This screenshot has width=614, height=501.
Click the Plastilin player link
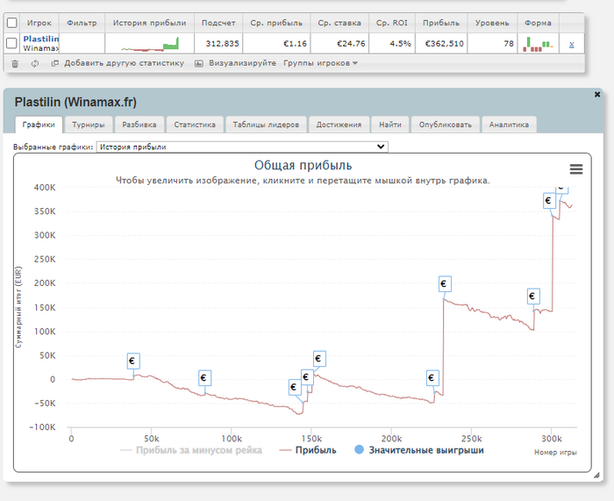pyautogui.click(x=40, y=39)
